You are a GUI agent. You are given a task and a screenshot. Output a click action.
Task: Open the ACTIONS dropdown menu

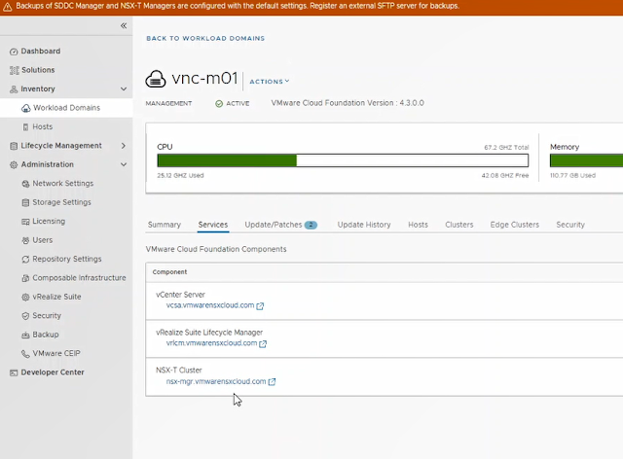(x=270, y=82)
